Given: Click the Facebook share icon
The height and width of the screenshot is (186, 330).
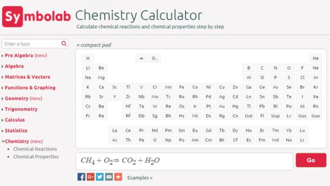Looking at the screenshot, I should pos(81,177).
